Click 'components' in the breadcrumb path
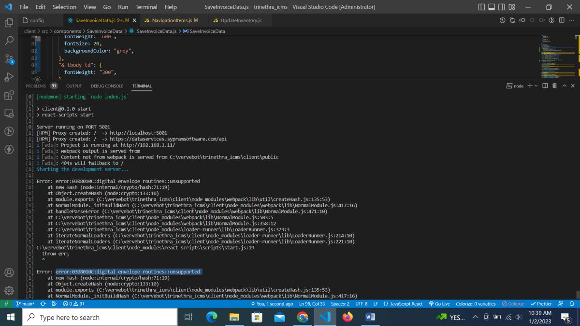Image resolution: width=580 pixels, height=326 pixels. click(67, 31)
